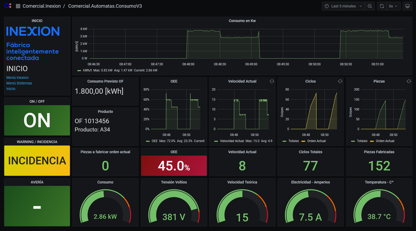Click the clock icon in time picker
The image size is (416, 231).
click(327, 6)
